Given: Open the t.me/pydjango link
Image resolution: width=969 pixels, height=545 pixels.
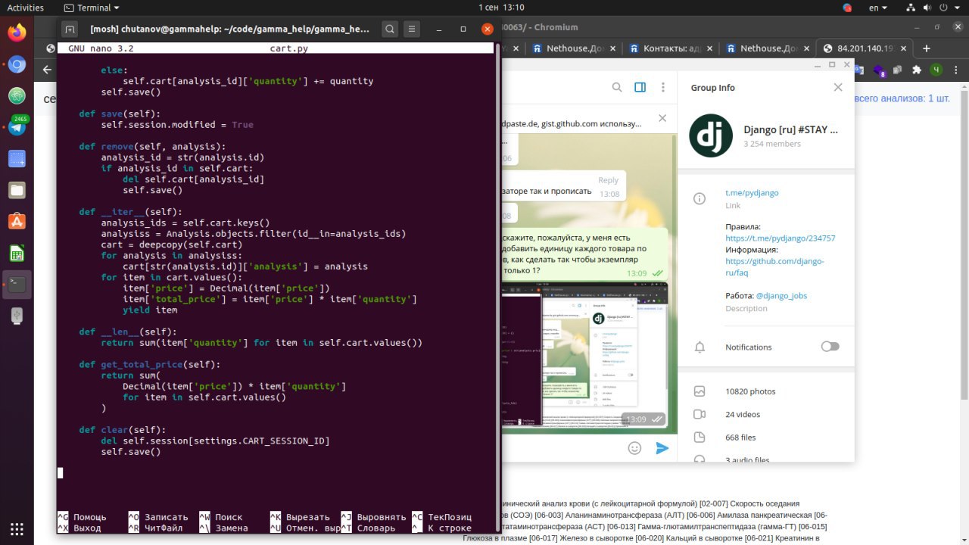Looking at the screenshot, I should (x=752, y=192).
